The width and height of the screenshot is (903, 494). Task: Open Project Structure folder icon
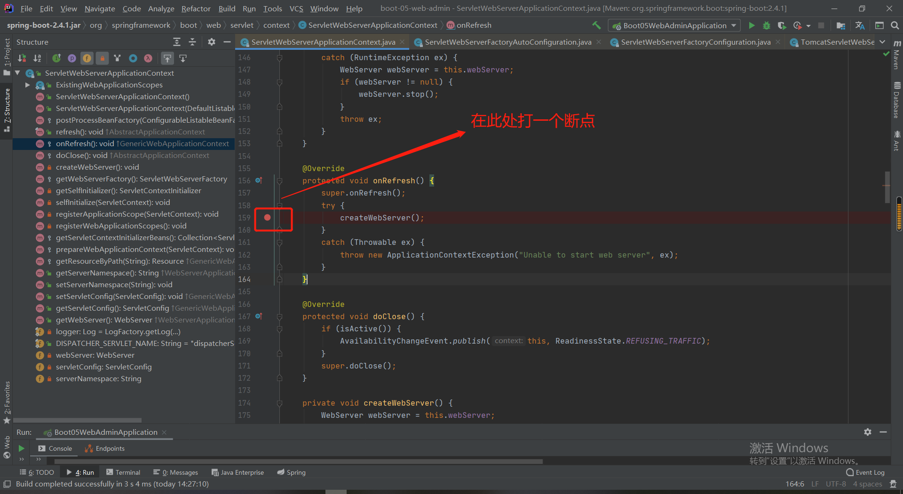click(841, 25)
